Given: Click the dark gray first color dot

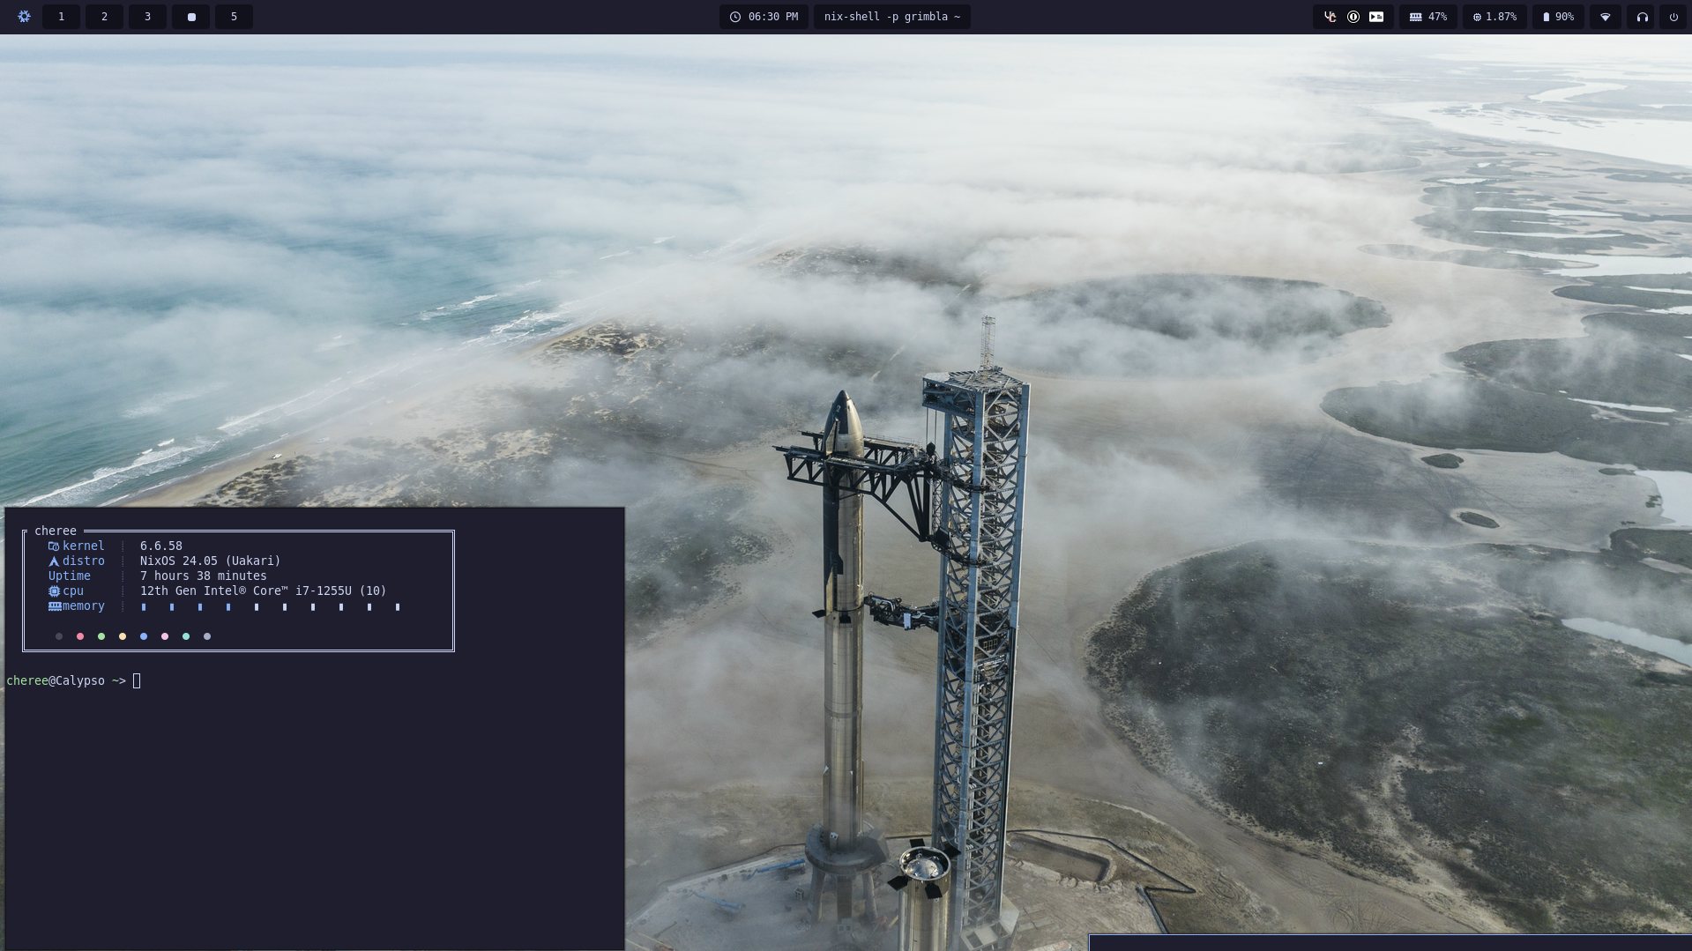Looking at the screenshot, I should [59, 636].
